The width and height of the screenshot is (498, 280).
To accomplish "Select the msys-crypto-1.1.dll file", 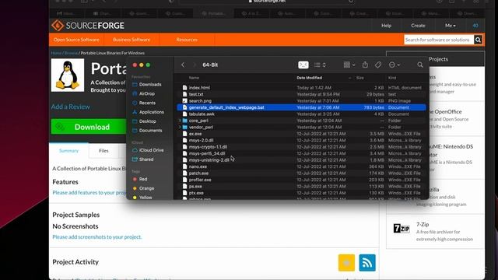I will pos(301,147).
